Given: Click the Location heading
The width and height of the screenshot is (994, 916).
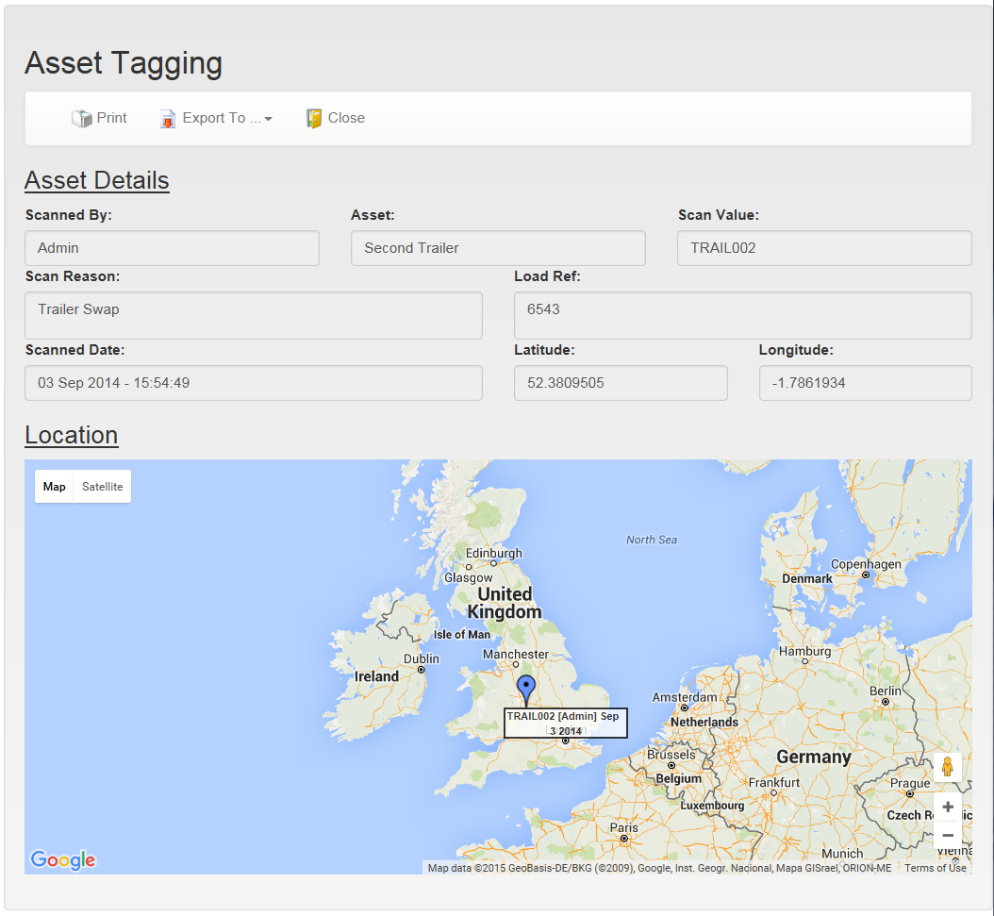Looking at the screenshot, I should click(72, 436).
